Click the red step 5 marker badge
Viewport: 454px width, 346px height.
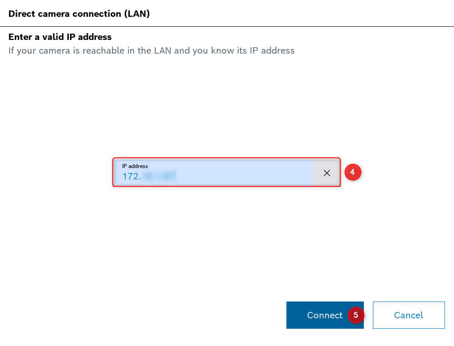tap(356, 315)
